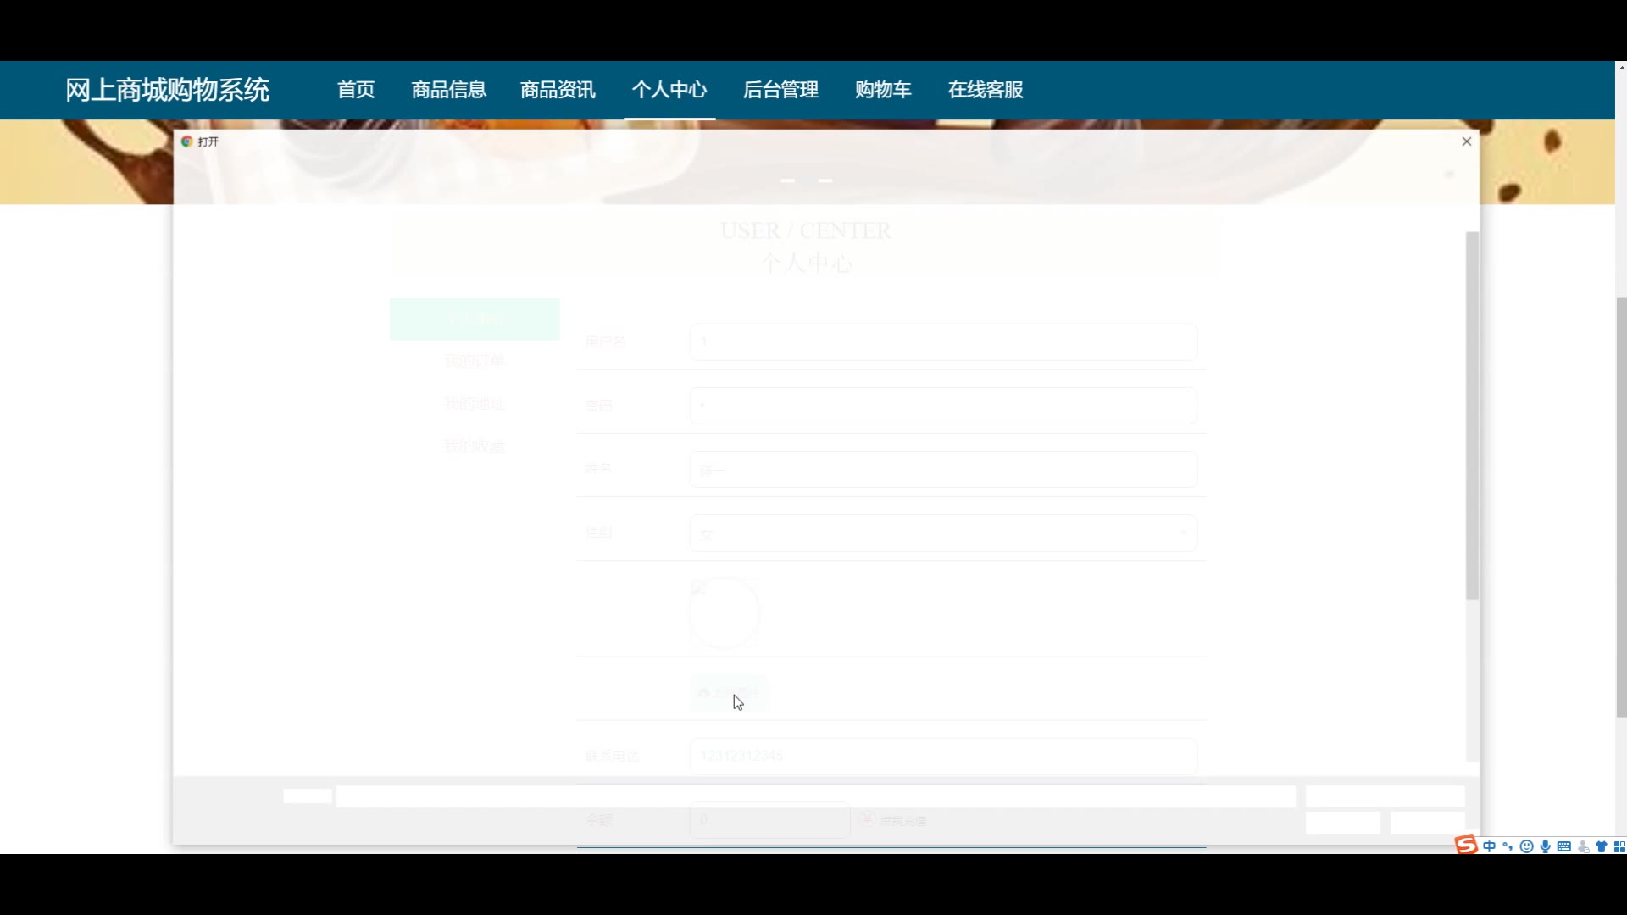This screenshot has width=1627, height=915.
Task: Open 商品资讯 menu item
Action: click(558, 90)
